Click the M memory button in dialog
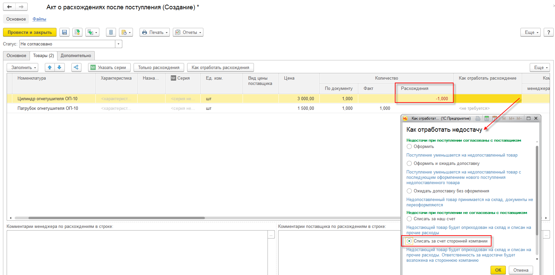Viewport: 555px width, 275px height. (x=504, y=118)
